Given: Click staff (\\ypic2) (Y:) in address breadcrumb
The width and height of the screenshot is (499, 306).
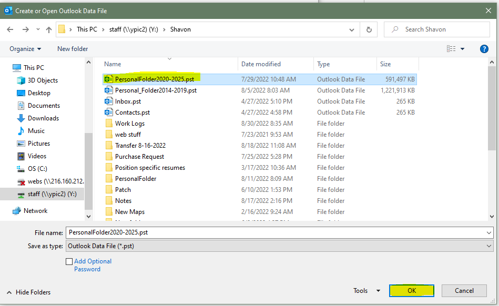Looking at the screenshot, I should click(134, 29).
